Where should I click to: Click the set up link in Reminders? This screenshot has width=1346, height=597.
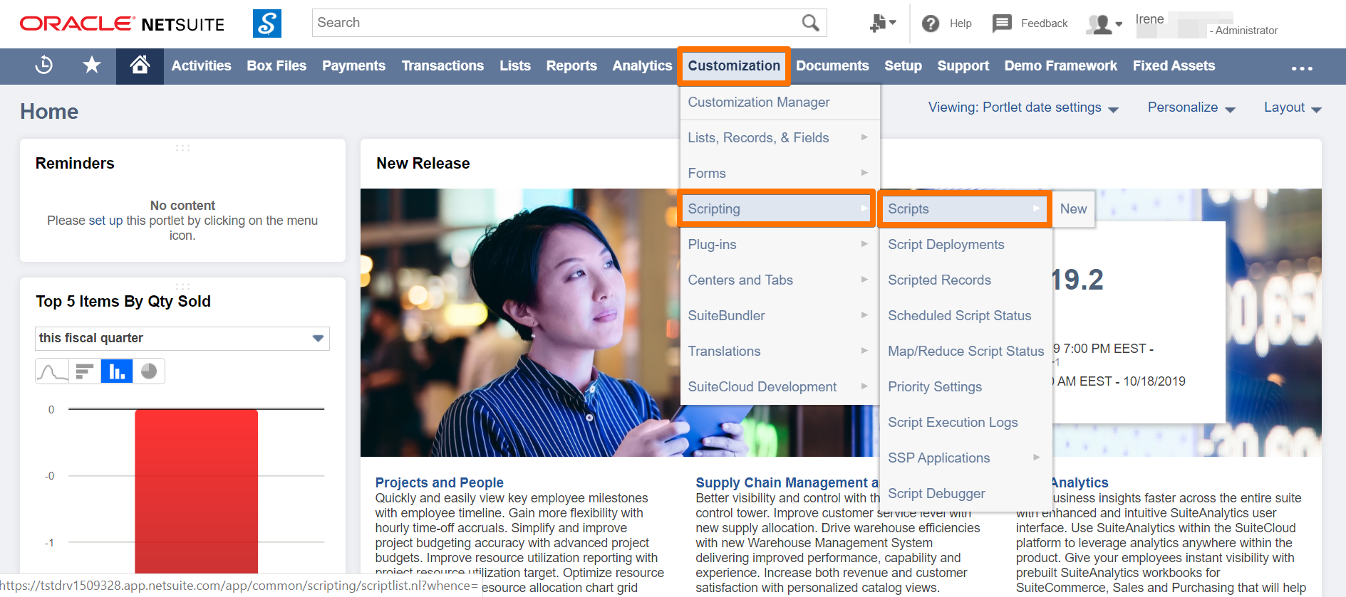[105, 221]
